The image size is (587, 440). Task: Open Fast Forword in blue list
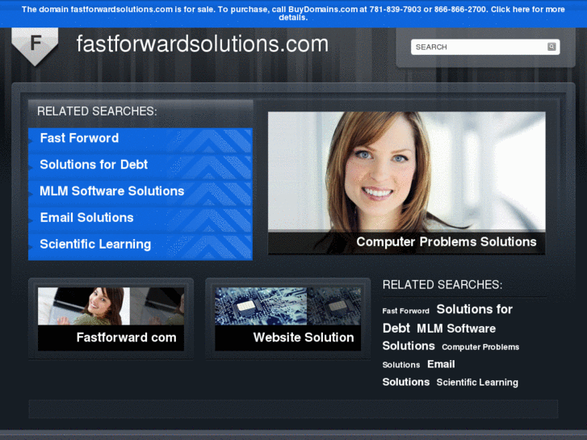(x=140, y=138)
